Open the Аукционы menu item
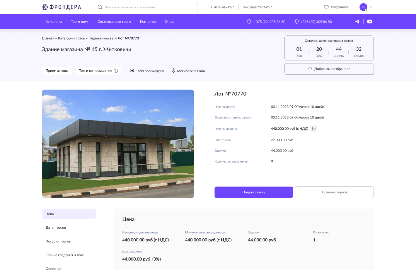 click(x=54, y=22)
